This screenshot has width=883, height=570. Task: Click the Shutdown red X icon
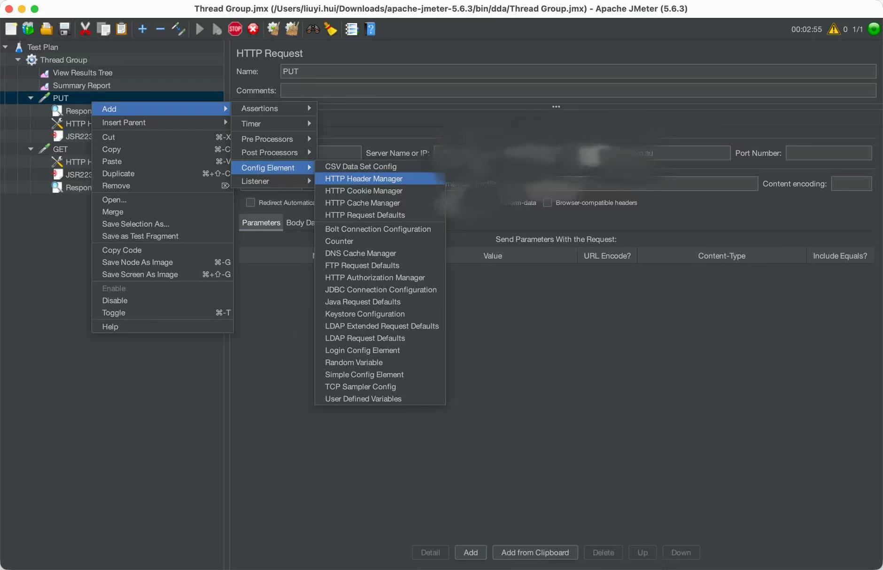coord(253,29)
